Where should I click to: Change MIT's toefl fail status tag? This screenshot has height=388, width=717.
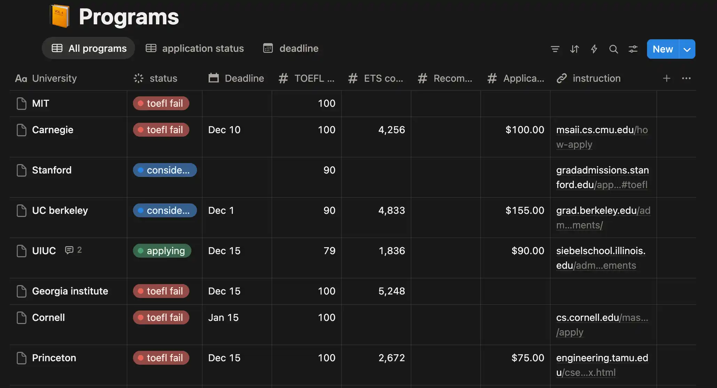coord(161,103)
